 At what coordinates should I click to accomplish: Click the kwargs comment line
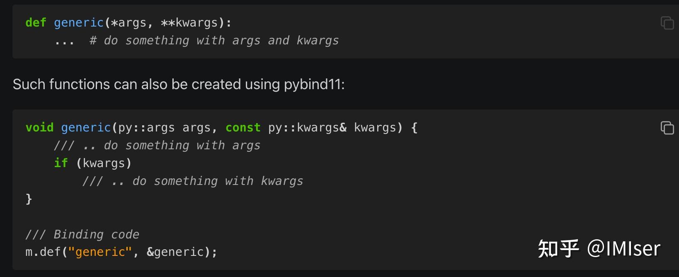click(193, 181)
